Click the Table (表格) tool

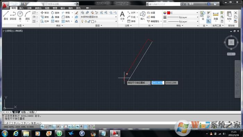[132, 21]
